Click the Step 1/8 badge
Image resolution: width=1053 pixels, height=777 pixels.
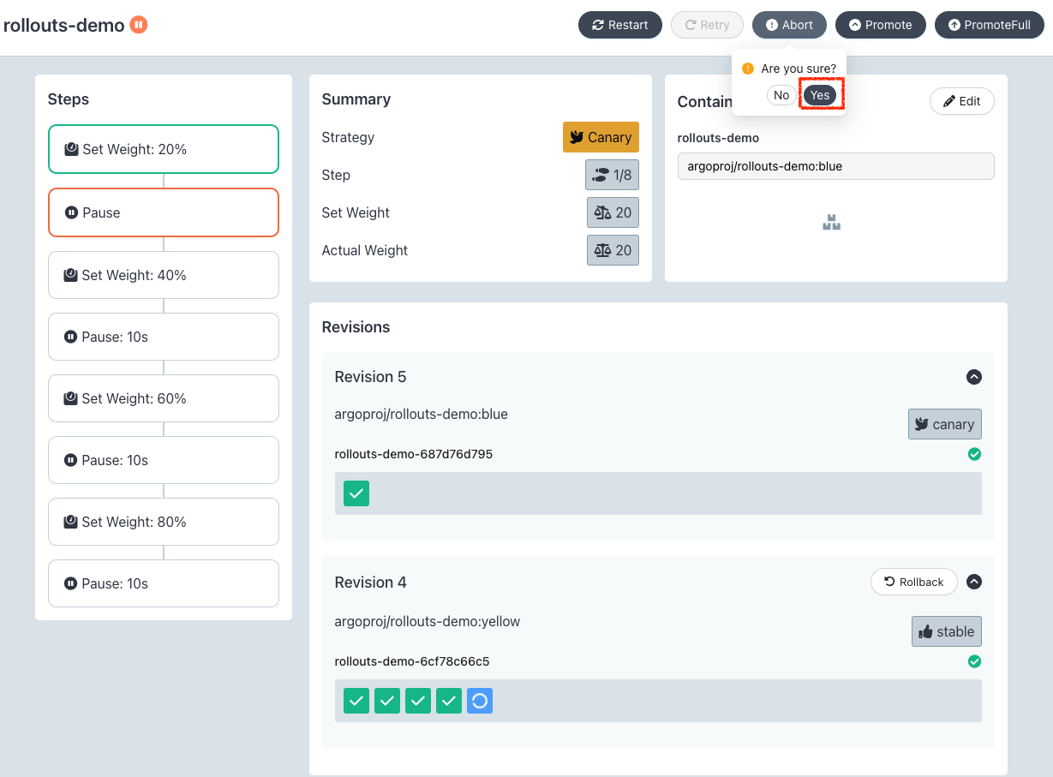click(x=612, y=175)
